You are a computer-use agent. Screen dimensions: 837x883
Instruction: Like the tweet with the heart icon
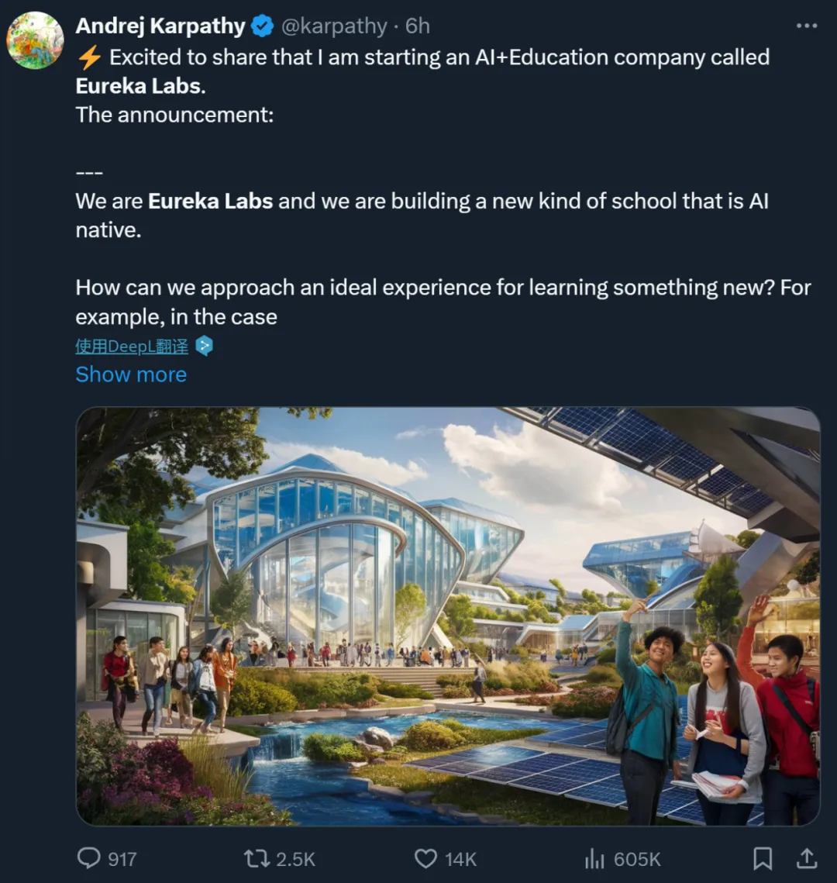(x=425, y=859)
